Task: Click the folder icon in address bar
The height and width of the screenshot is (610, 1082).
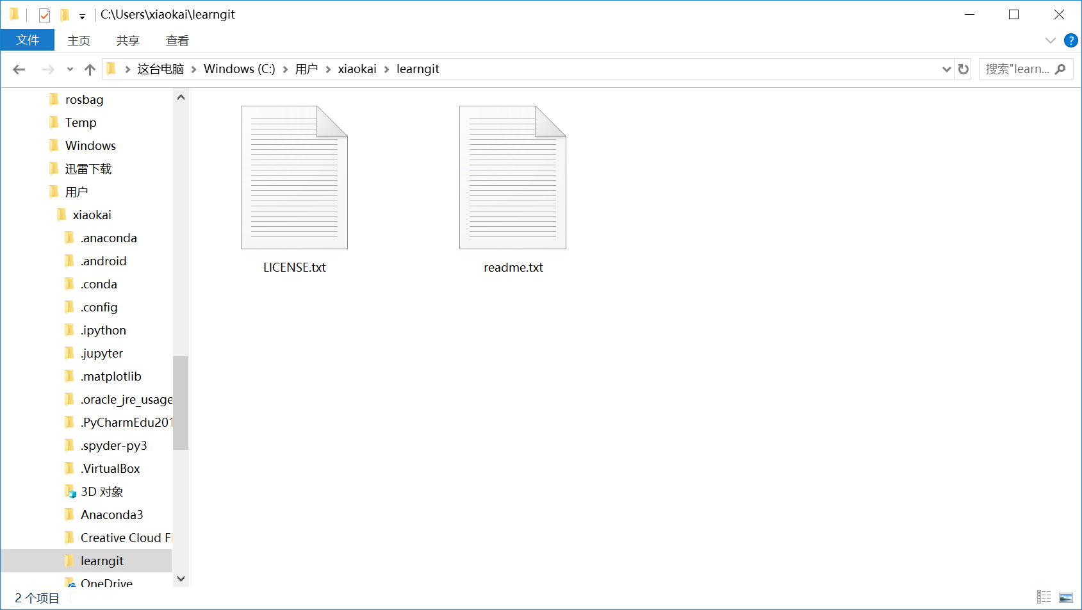Action: [111, 69]
